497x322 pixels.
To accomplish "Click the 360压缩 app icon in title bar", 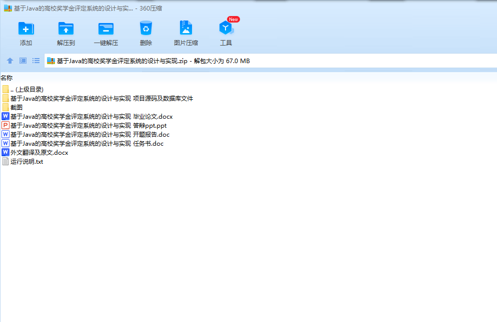I will coord(7,8).
